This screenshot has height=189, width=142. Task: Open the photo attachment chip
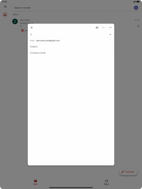[24, 31]
